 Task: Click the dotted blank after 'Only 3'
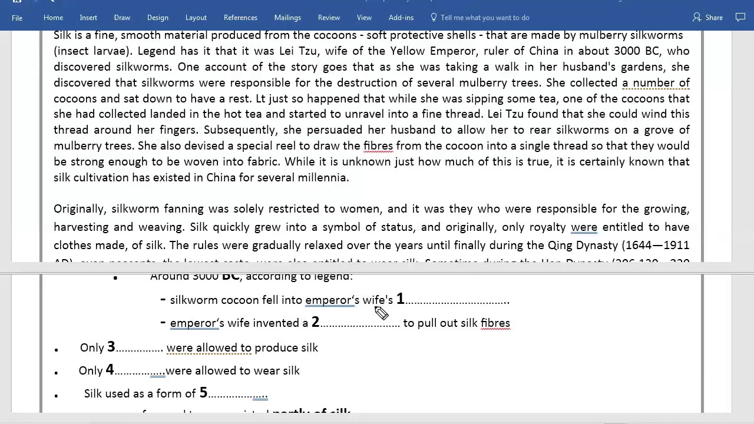click(x=139, y=349)
